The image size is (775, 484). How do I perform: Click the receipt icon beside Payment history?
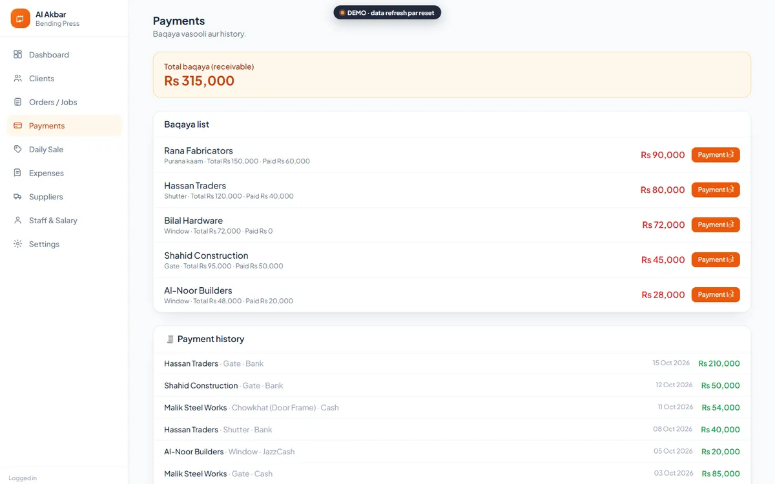click(x=170, y=339)
